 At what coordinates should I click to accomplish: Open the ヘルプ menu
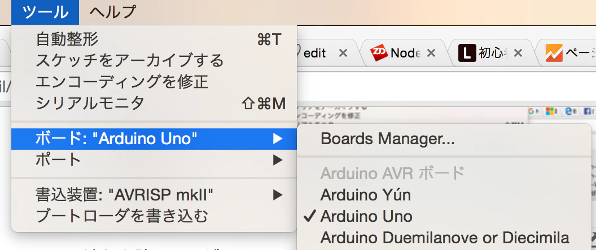[112, 12]
